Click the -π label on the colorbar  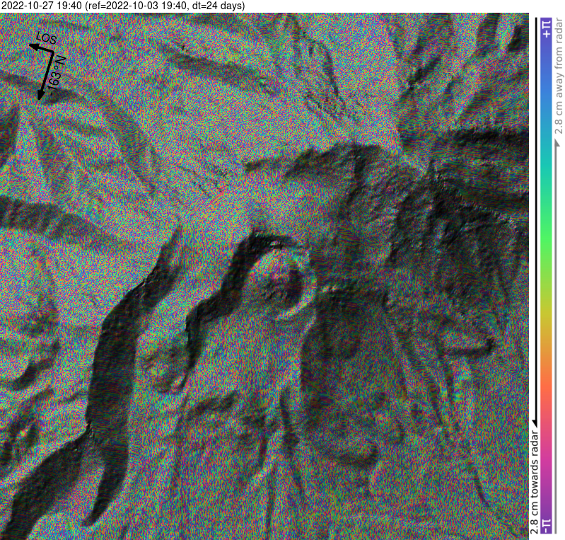click(x=547, y=526)
